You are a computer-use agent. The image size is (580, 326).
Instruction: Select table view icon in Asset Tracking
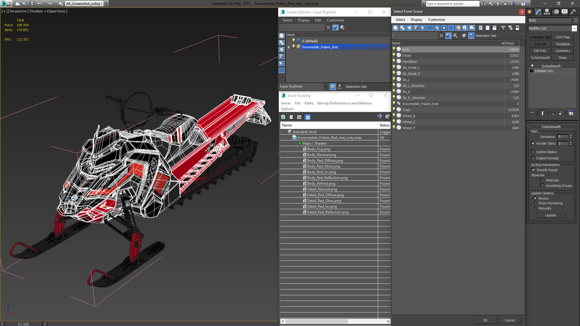[308, 117]
